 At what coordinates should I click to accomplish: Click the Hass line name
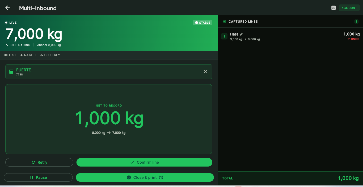(234, 34)
